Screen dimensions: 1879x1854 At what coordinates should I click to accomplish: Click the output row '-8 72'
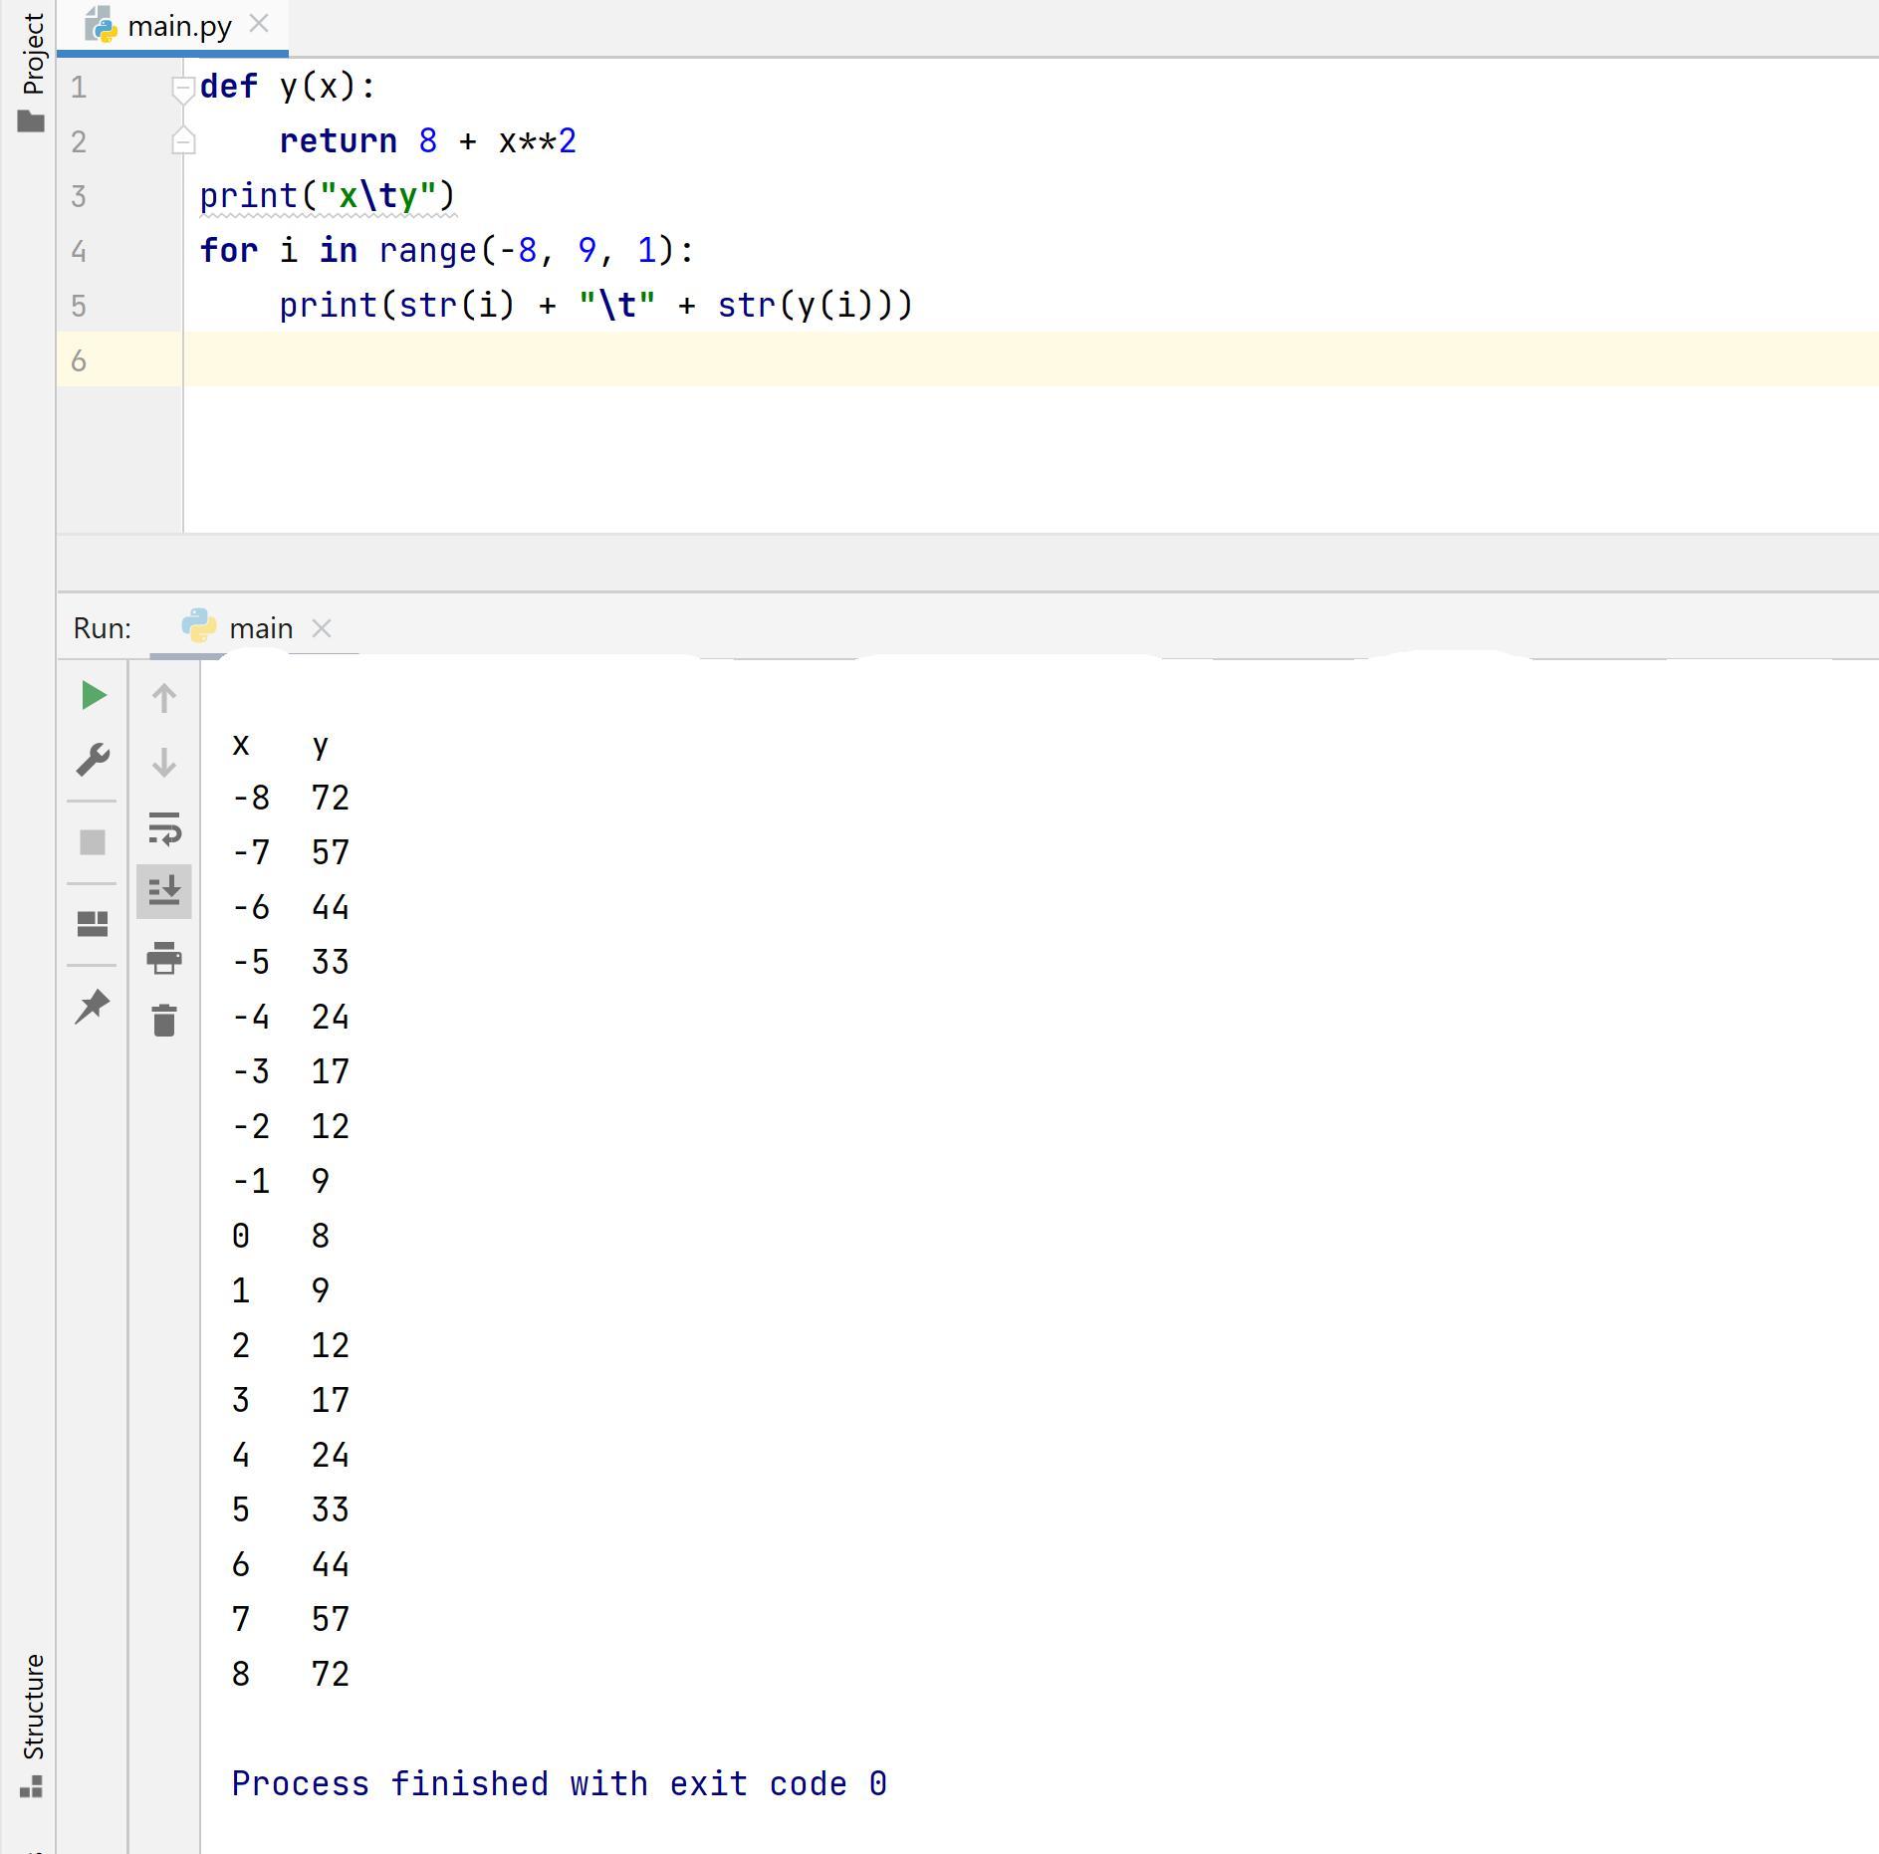pos(291,798)
